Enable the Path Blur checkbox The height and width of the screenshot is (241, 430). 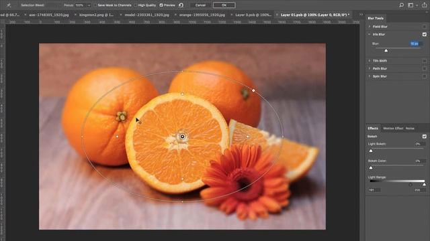pos(424,68)
